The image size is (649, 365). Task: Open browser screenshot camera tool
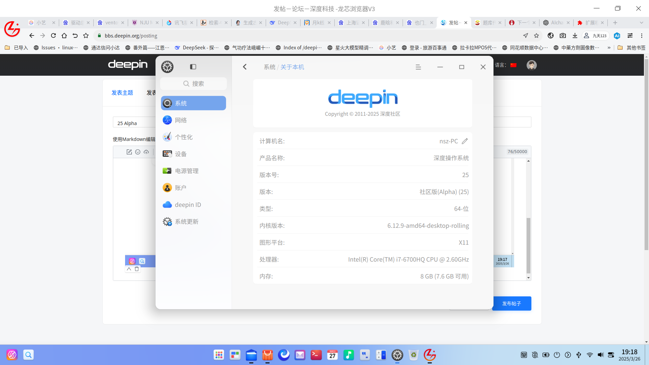coord(563,35)
